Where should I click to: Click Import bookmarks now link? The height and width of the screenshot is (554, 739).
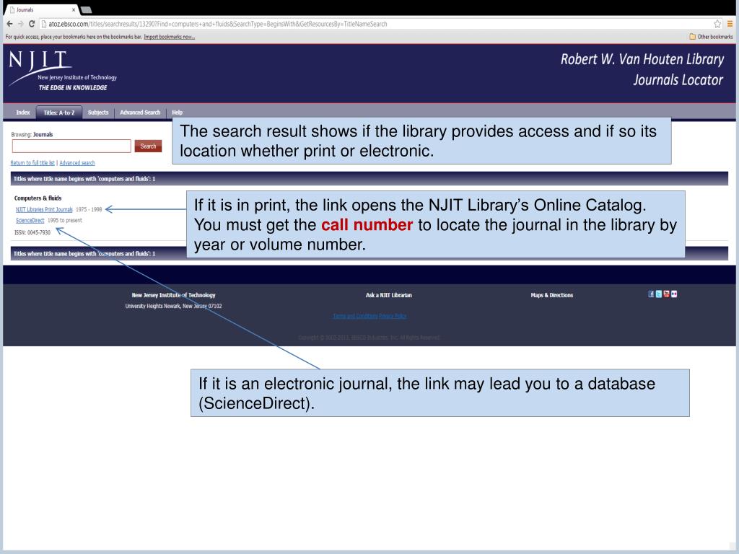click(169, 37)
